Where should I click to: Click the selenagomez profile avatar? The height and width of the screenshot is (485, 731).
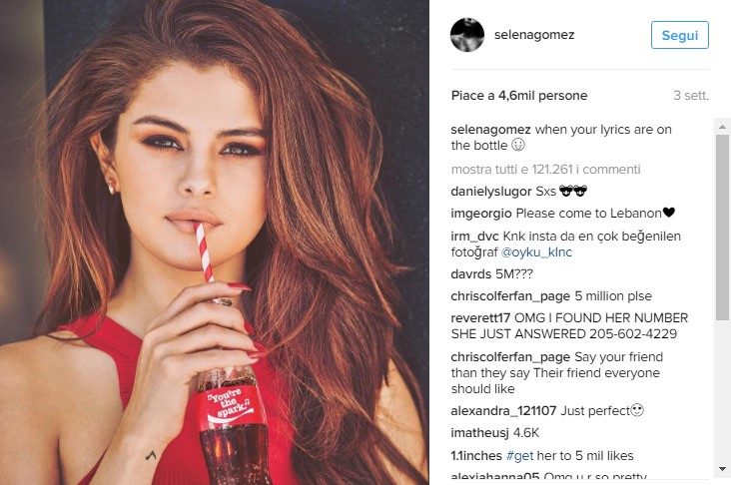467,35
